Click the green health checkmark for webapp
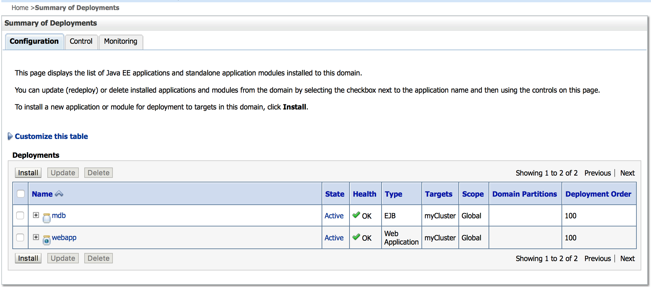This screenshot has width=651, height=287. (x=356, y=237)
